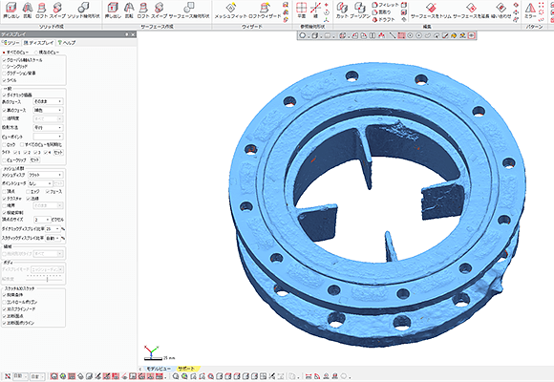
Task: Open Surface Primitive (サーフェース幾何形状) tool
Action: click(189, 11)
